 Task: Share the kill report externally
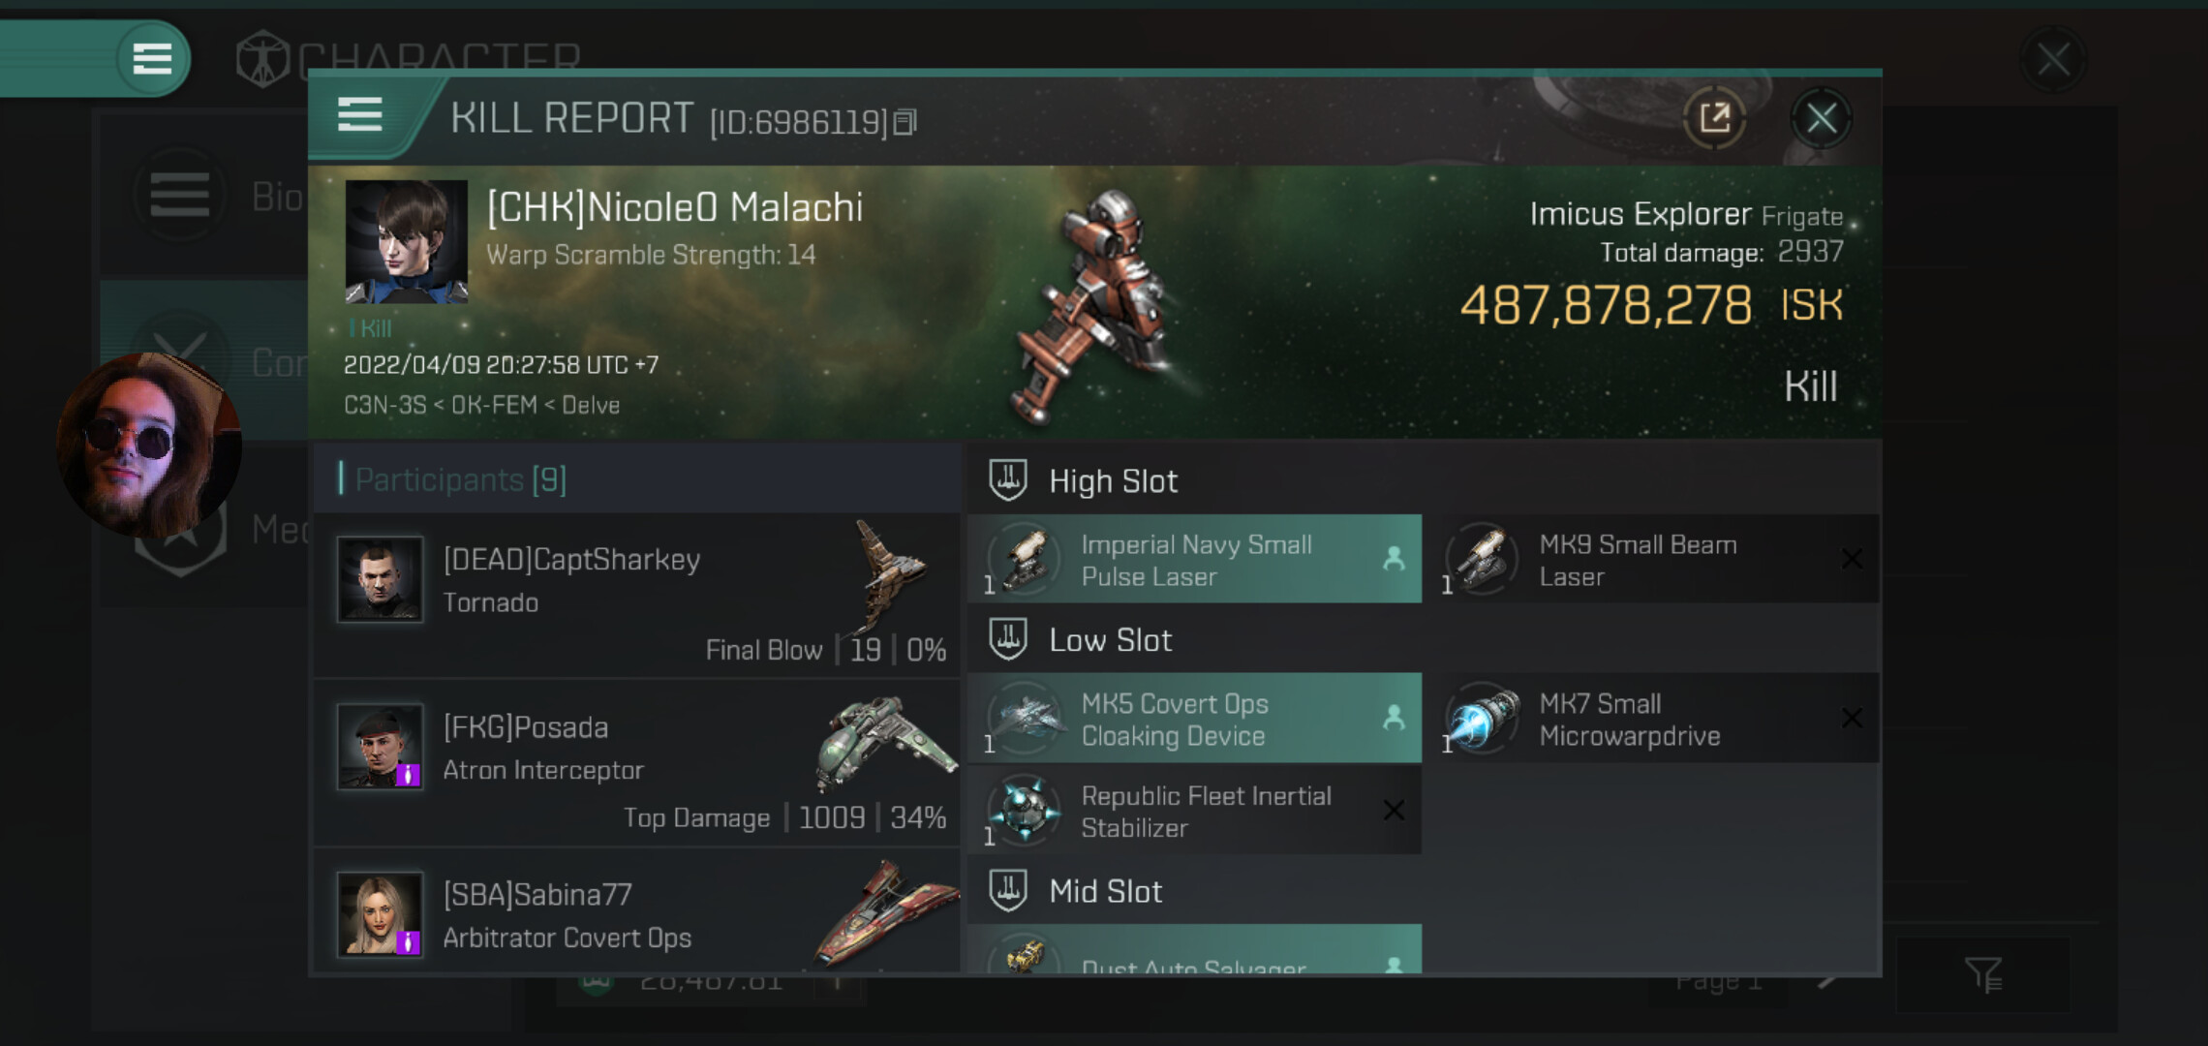click(x=1714, y=119)
